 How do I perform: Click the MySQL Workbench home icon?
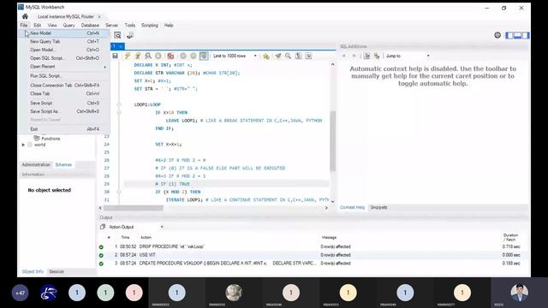click(x=25, y=16)
